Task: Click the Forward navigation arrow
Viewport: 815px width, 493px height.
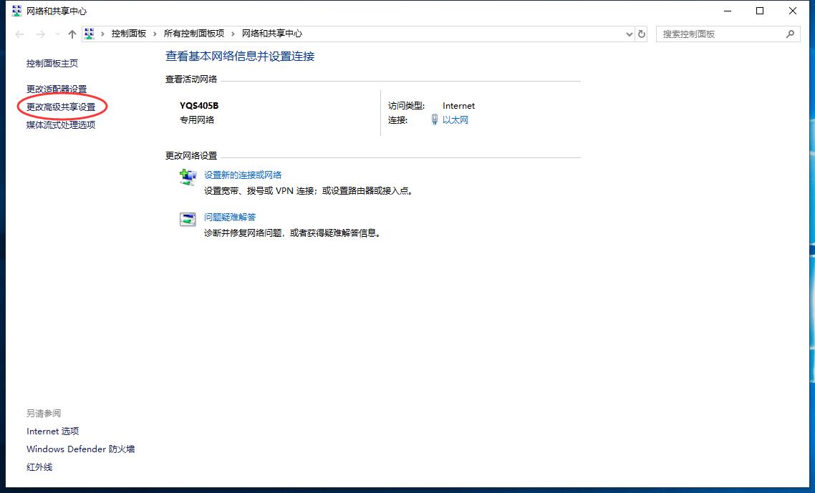Action: (41, 34)
